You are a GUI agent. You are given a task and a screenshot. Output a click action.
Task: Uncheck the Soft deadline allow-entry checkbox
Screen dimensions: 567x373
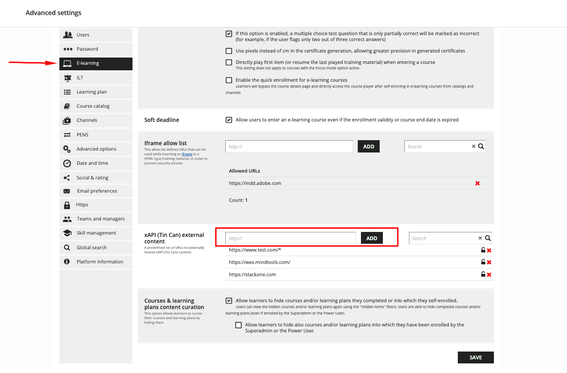click(x=229, y=120)
